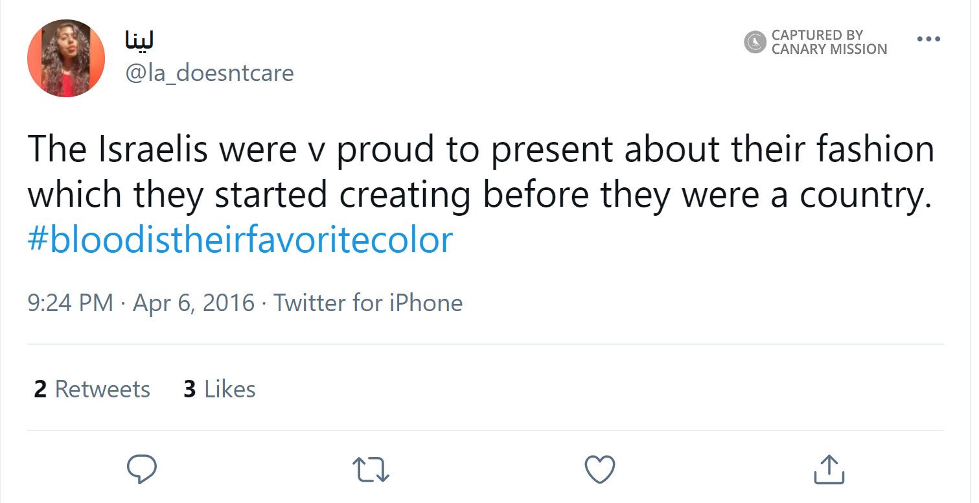
Task: Open the @la_doesntcare handle
Action: [209, 73]
